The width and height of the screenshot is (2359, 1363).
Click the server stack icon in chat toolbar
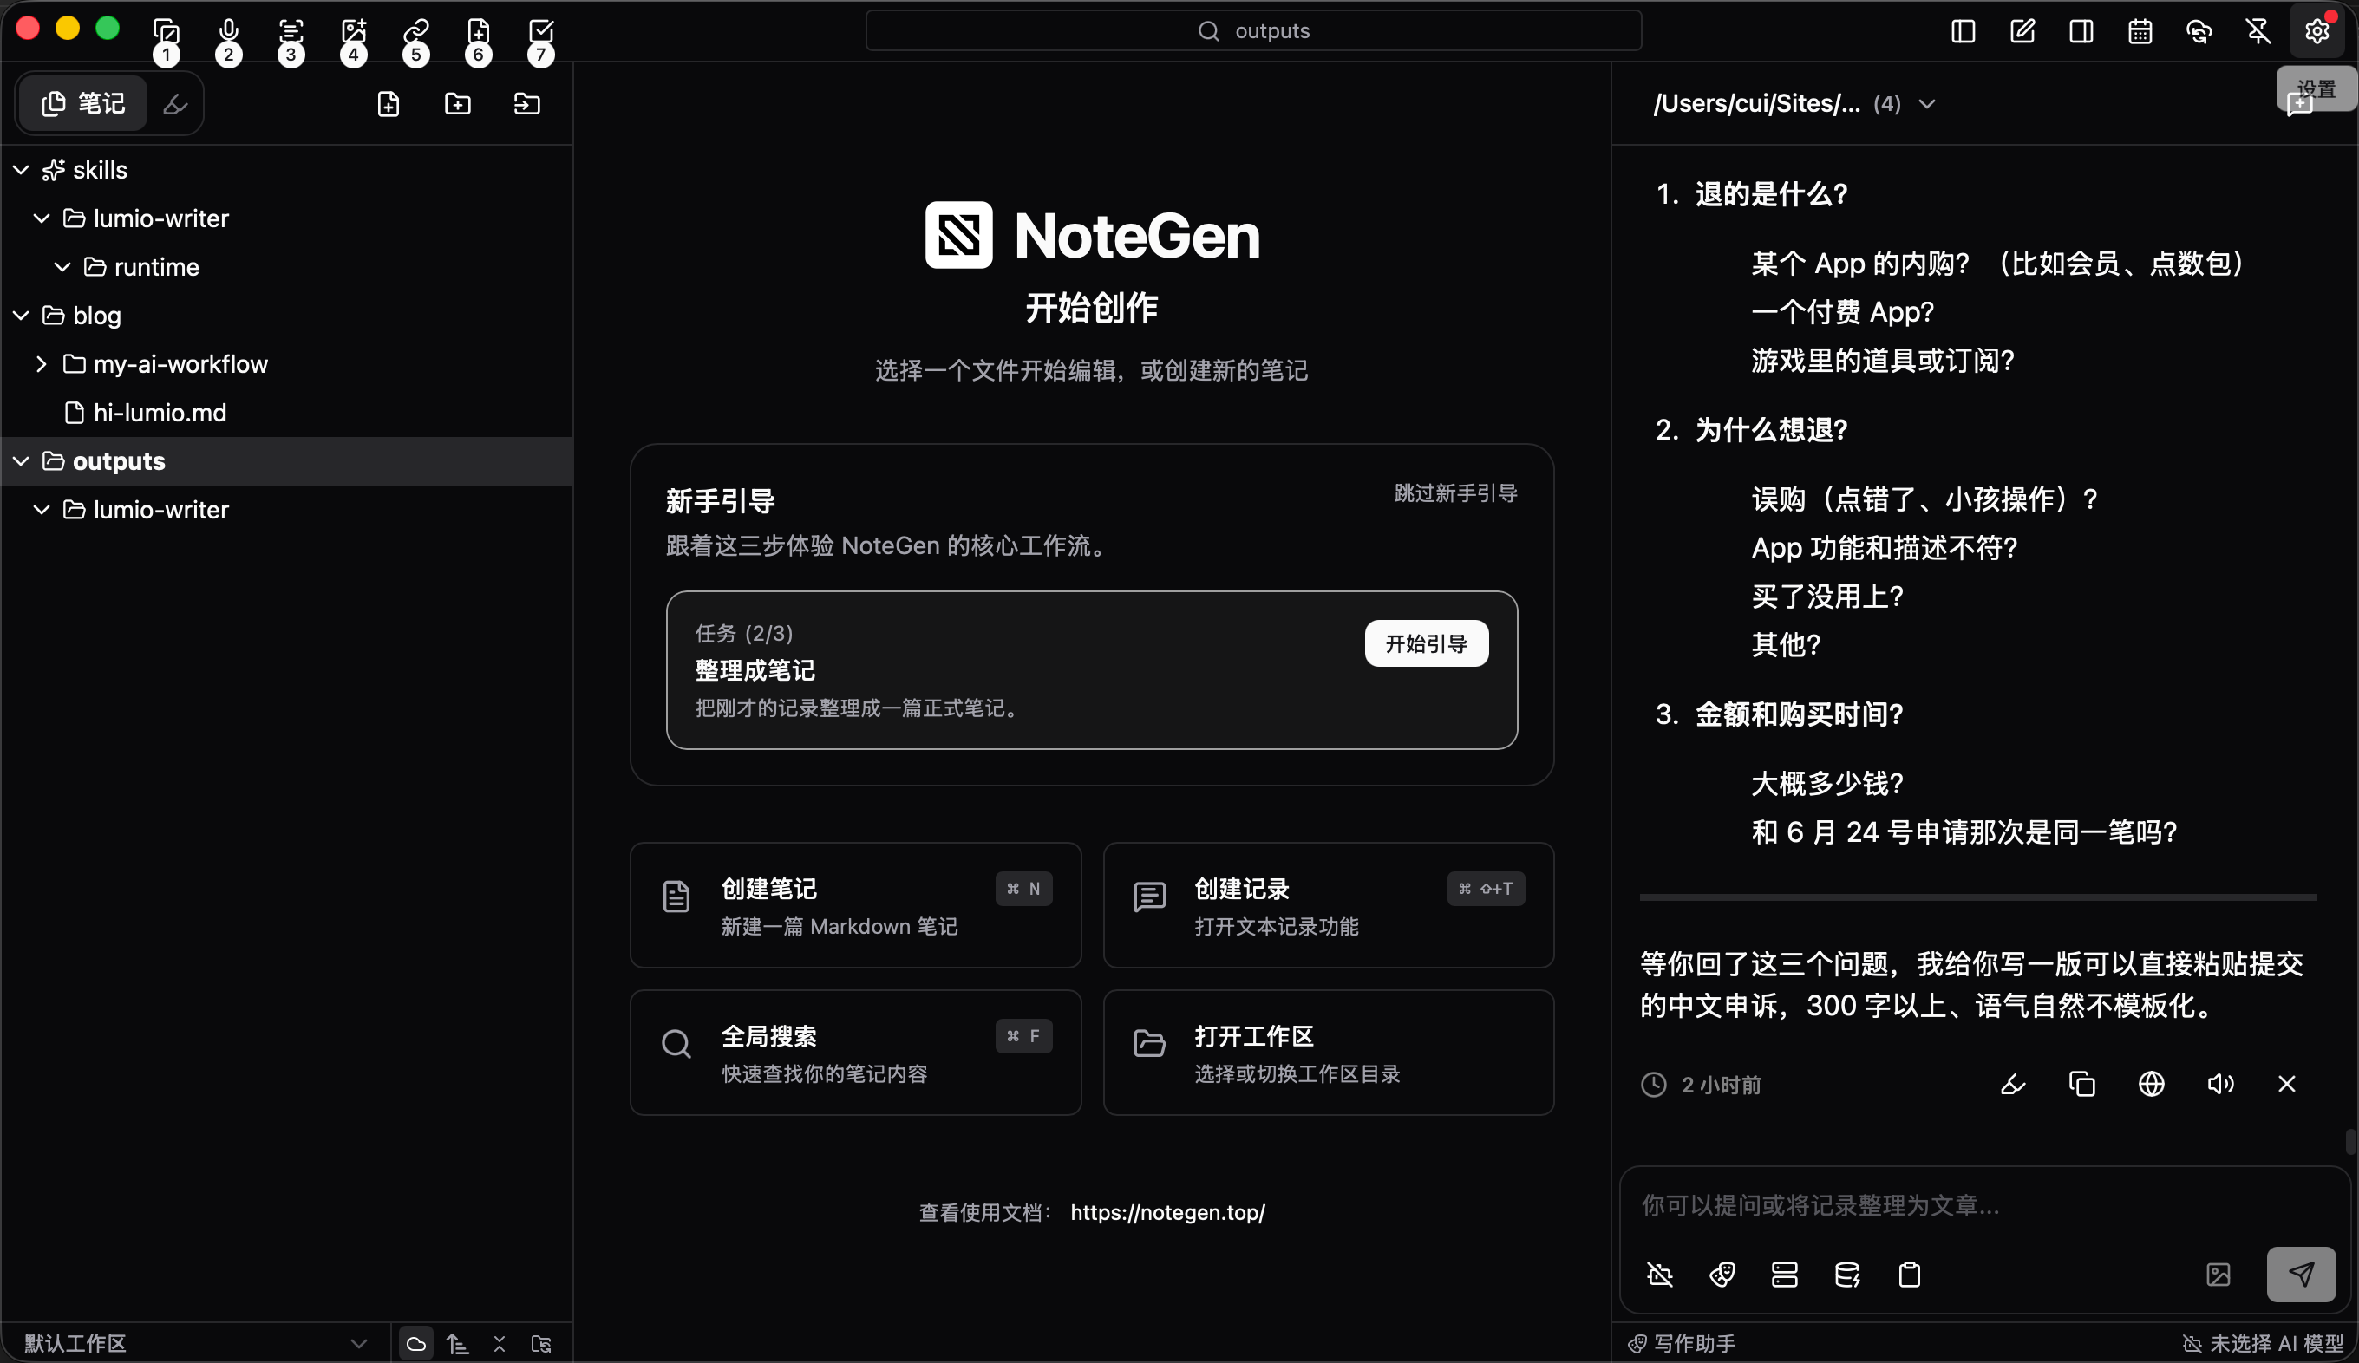[x=1784, y=1274]
